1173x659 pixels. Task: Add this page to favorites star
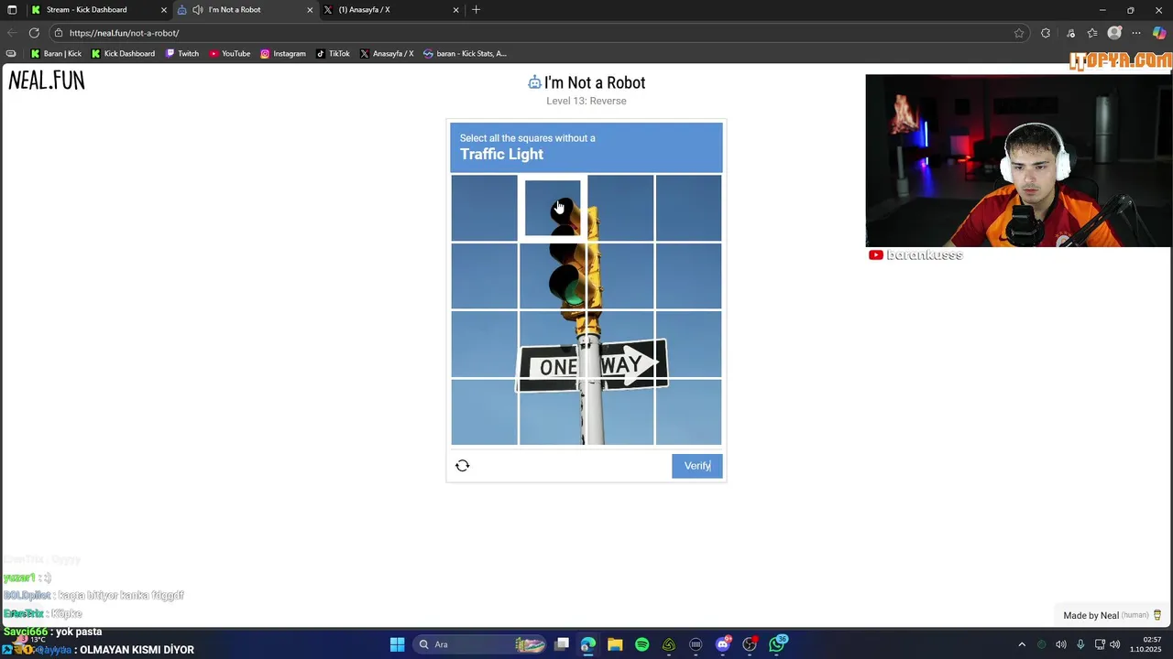tap(1019, 33)
